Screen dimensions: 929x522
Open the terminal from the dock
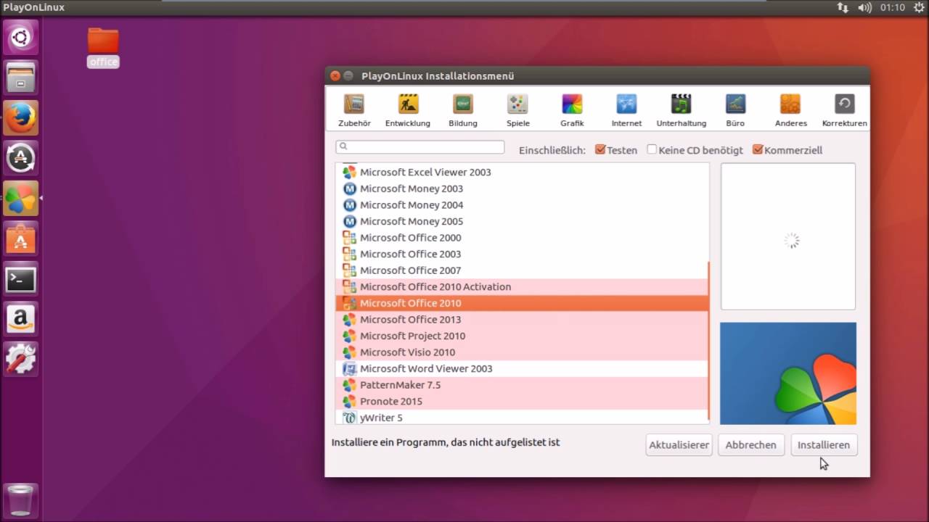point(20,279)
